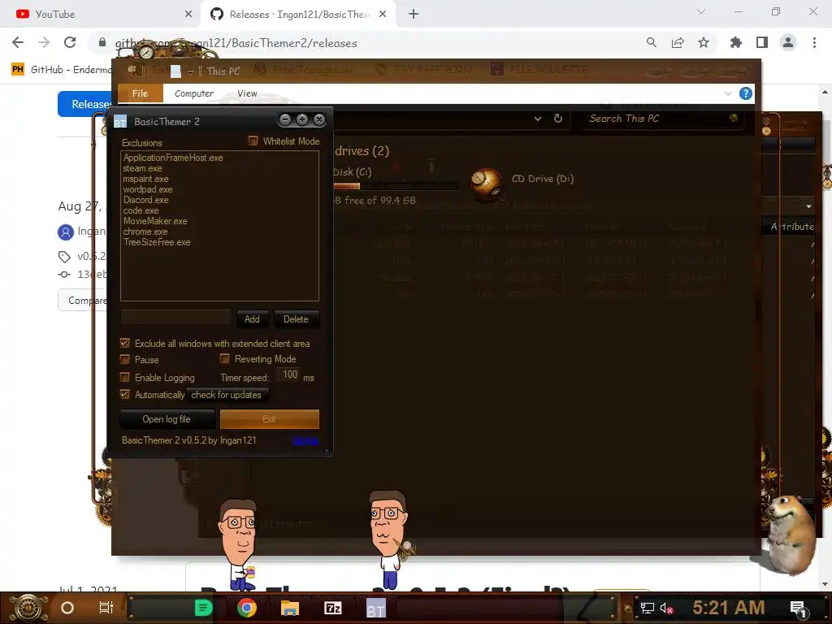The image size is (832, 624).
Task: Click Open log file button
Action: [x=167, y=419]
